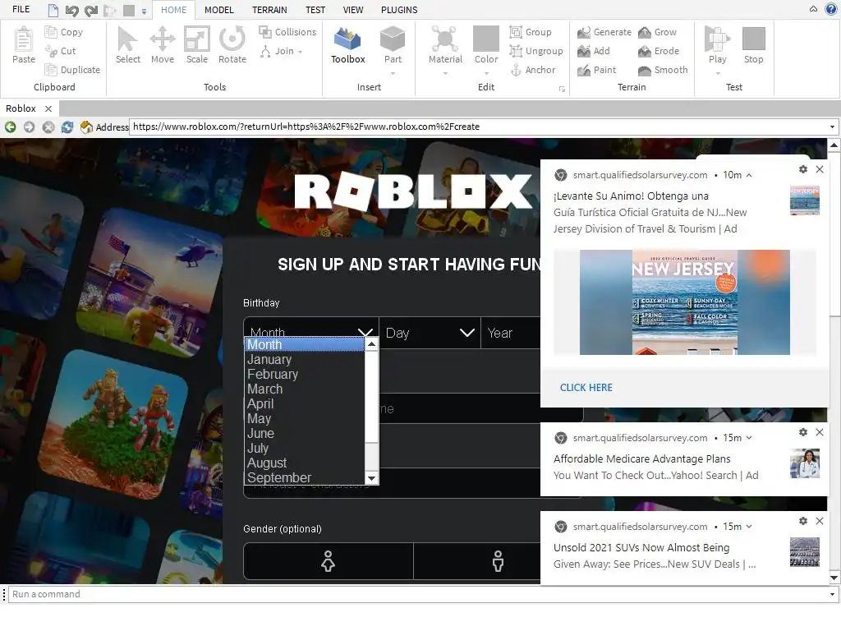Image resolution: width=841 pixels, height=631 pixels.
Task: Switch to the TERRAIN tab
Action: coord(269,10)
